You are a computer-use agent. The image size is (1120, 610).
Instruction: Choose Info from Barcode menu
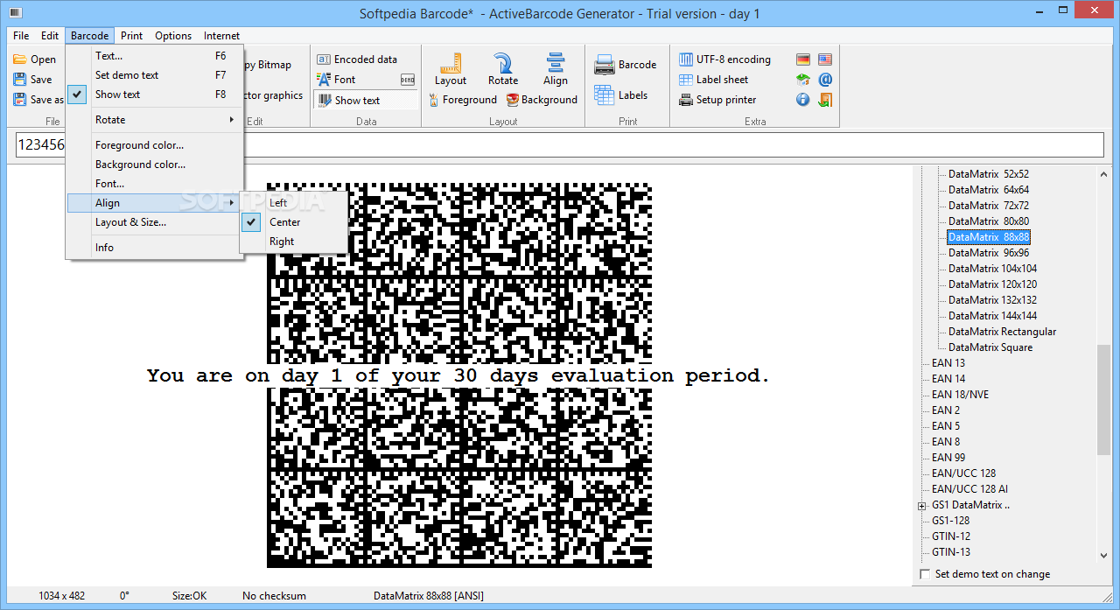[154, 248]
